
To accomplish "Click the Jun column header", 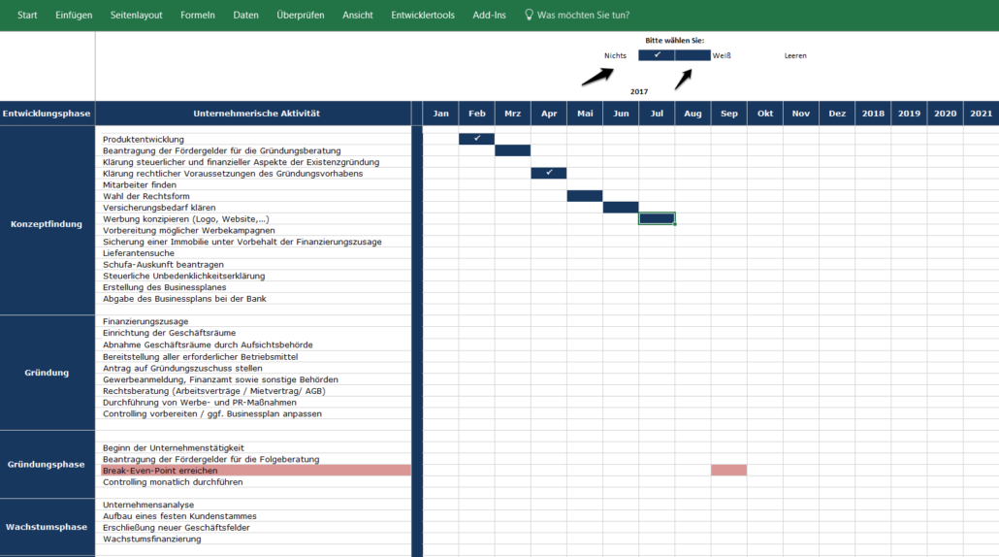I will pyautogui.click(x=621, y=114).
